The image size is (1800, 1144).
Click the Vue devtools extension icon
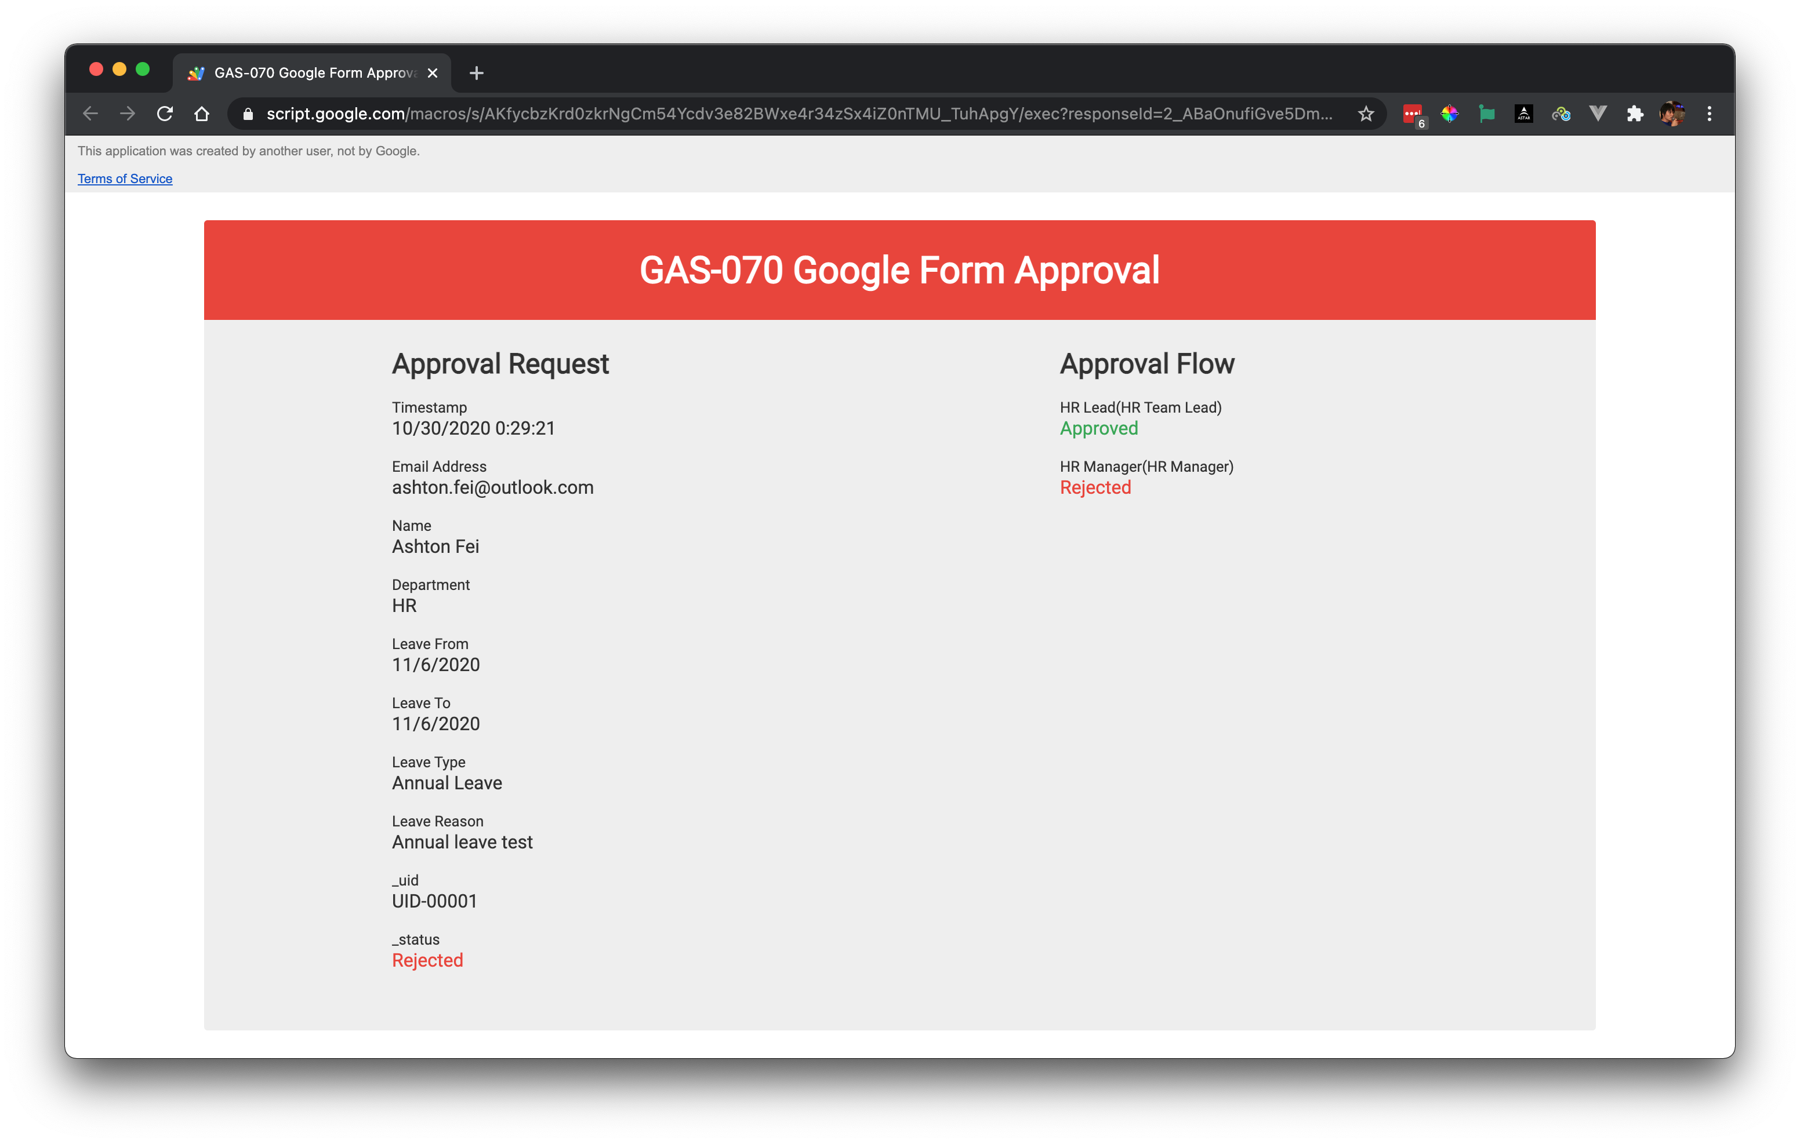[1598, 114]
